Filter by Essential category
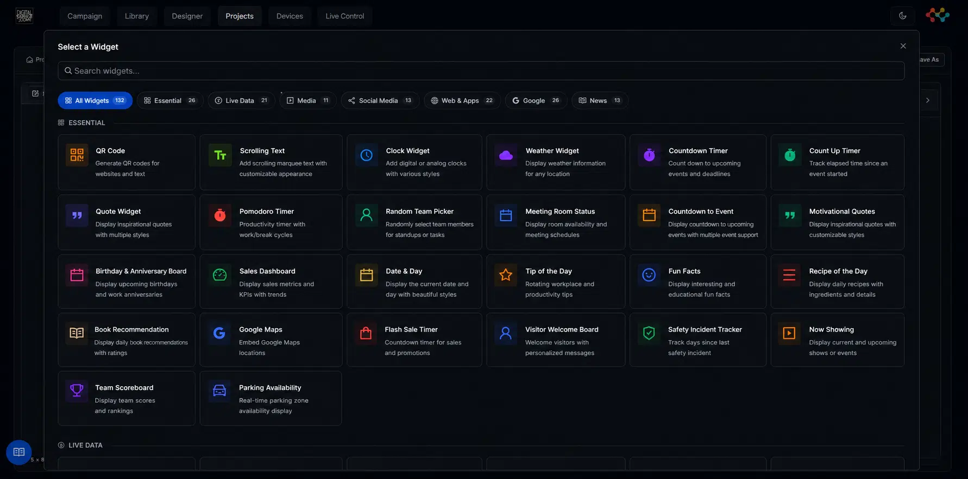968x479 pixels. coord(170,100)
